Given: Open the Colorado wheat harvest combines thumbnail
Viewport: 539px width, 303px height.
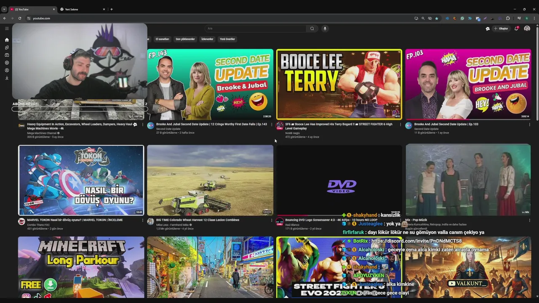Looking at the screenshot, I should [210, 180].
